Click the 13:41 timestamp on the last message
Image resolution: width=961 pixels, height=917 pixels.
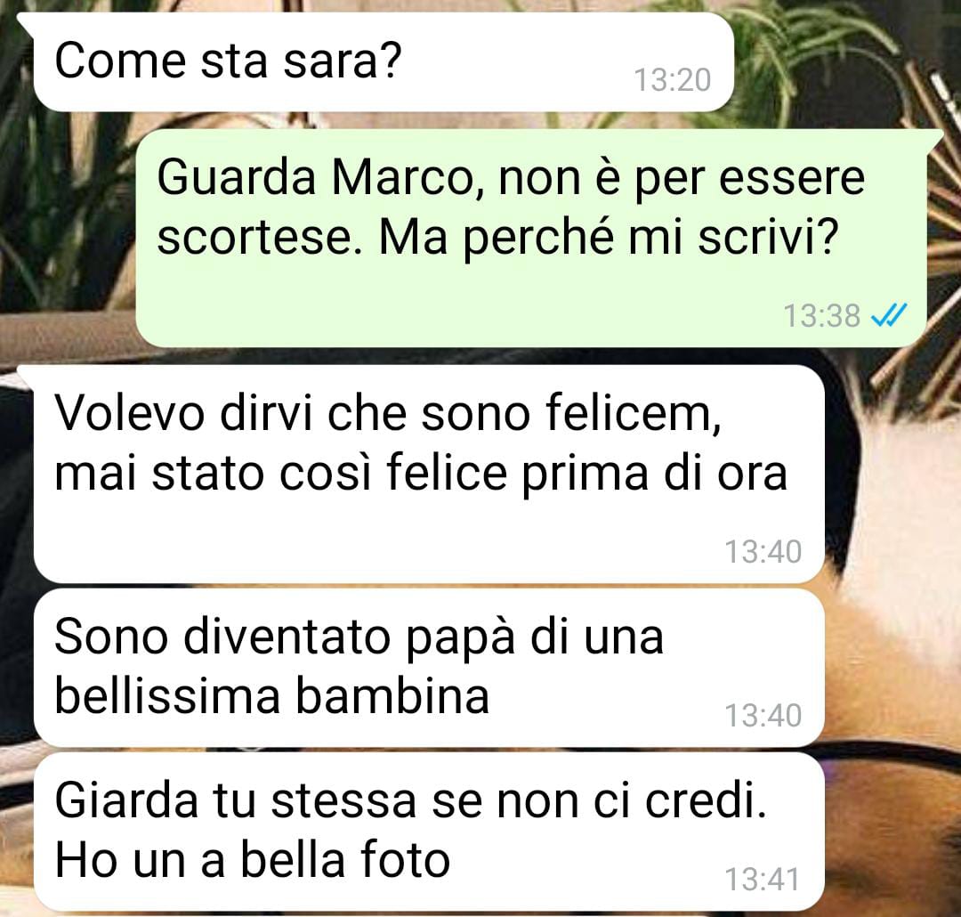coord(763,879)
